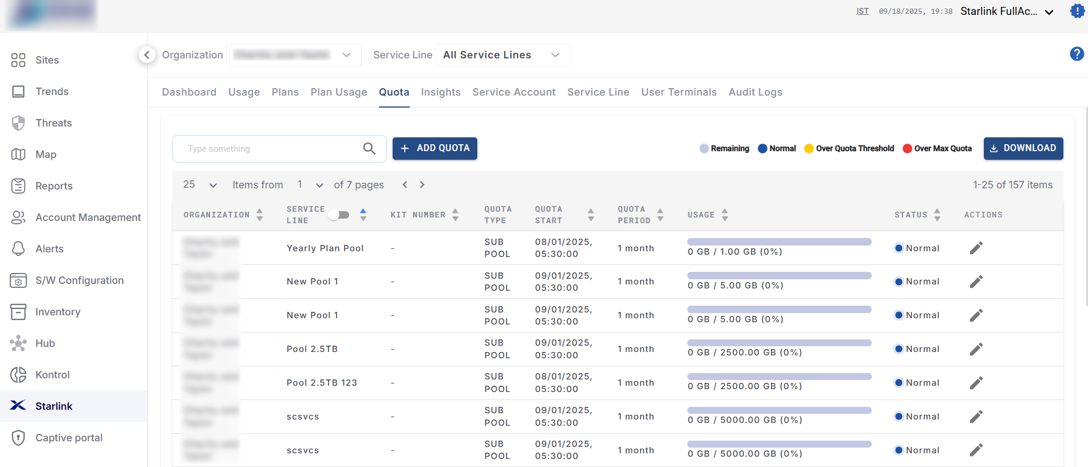This screenshot has width=1088, height=467.
Task: Click the ADD QUOTA button
Action: coord(434,148)
